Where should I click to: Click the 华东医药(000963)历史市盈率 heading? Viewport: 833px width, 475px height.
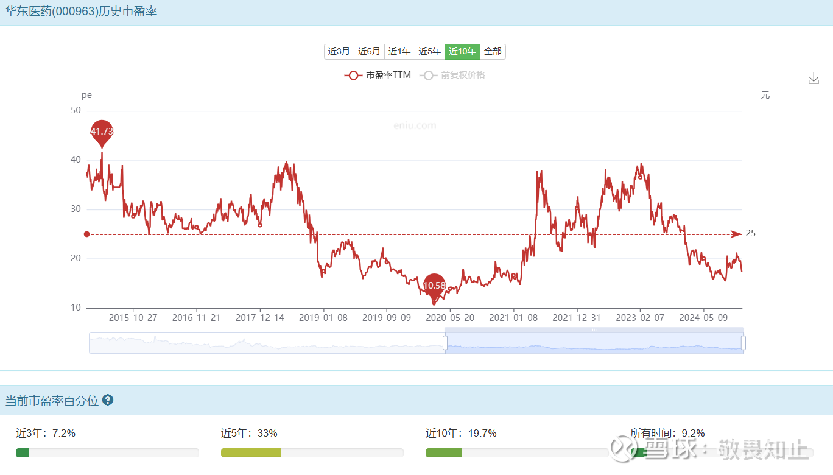click(x=82, y=11)
